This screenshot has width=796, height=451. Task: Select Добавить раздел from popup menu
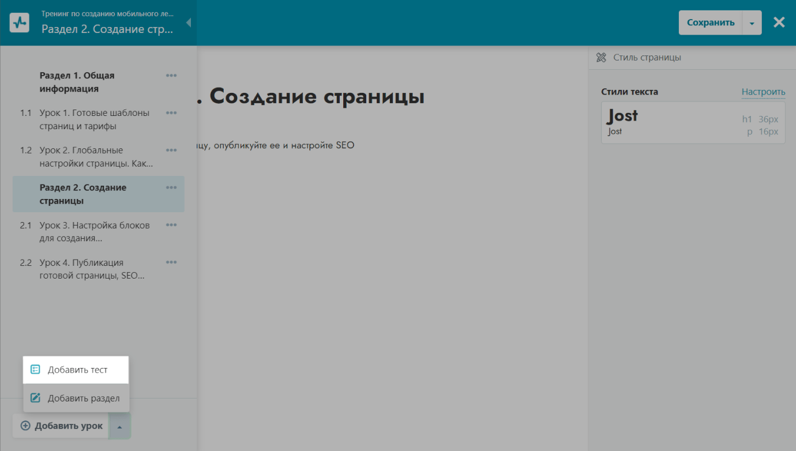(x=76, y=398)
